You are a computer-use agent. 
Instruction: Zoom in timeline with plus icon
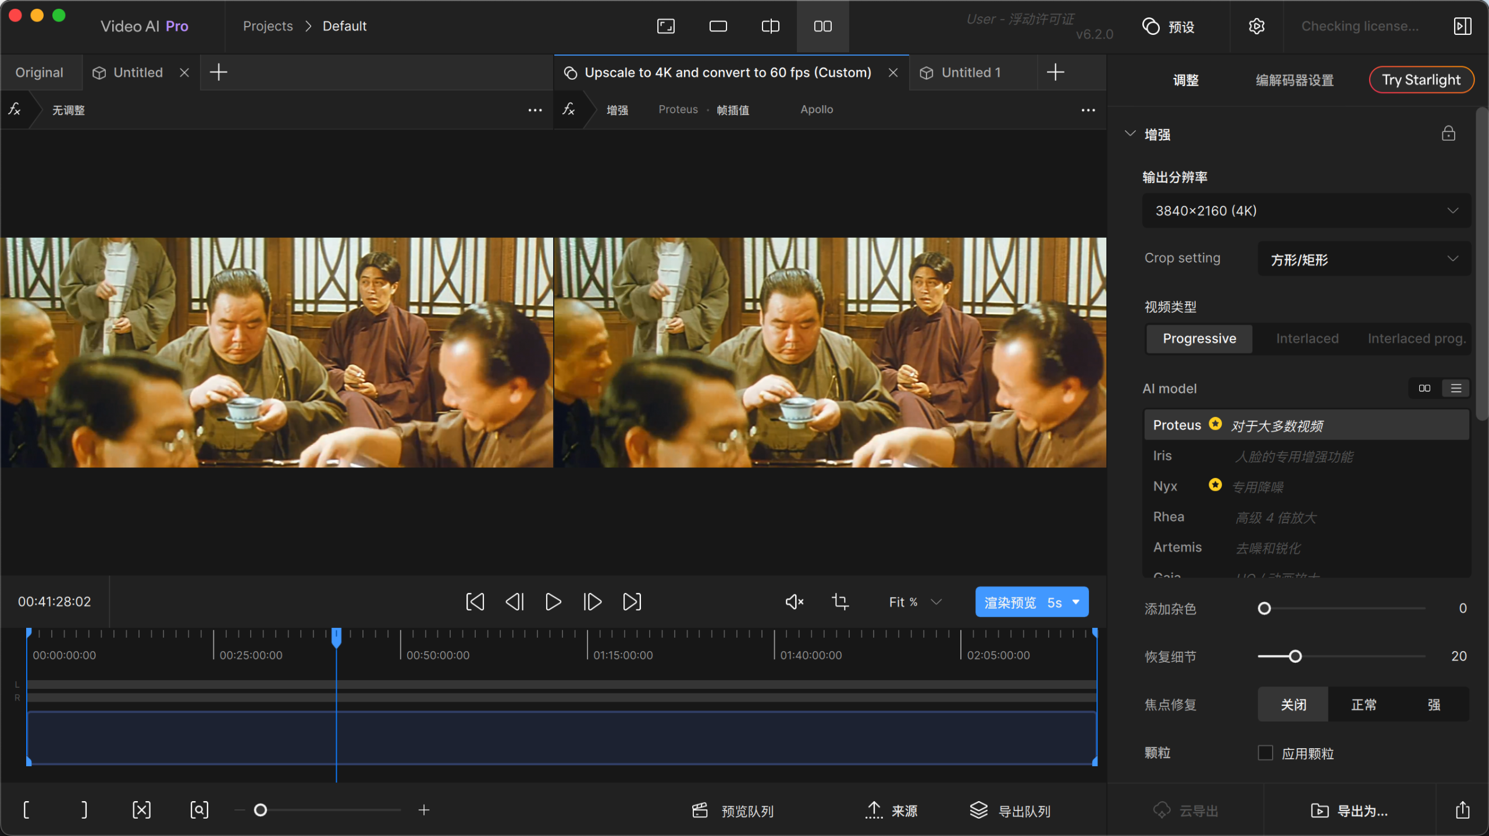(424, 810)
